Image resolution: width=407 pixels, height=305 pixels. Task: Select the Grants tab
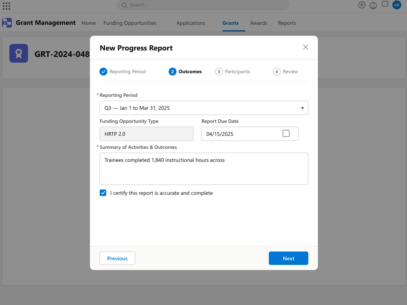(230, 23)
